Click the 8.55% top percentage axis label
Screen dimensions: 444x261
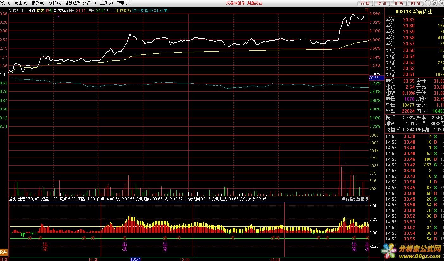tap(375, 14)
